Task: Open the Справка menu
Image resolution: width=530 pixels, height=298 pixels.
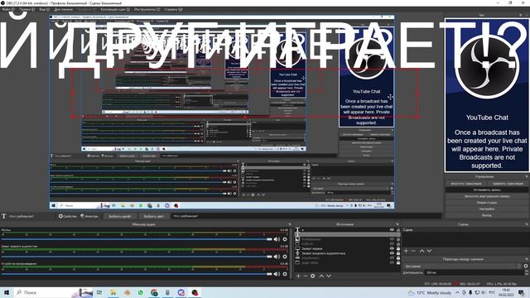Action: click(173, 9)
